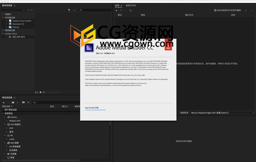256x162 pixels.
Task: Click the Adobe logo in About dialog
Action: pyautogui.click(x=168, y=44)
